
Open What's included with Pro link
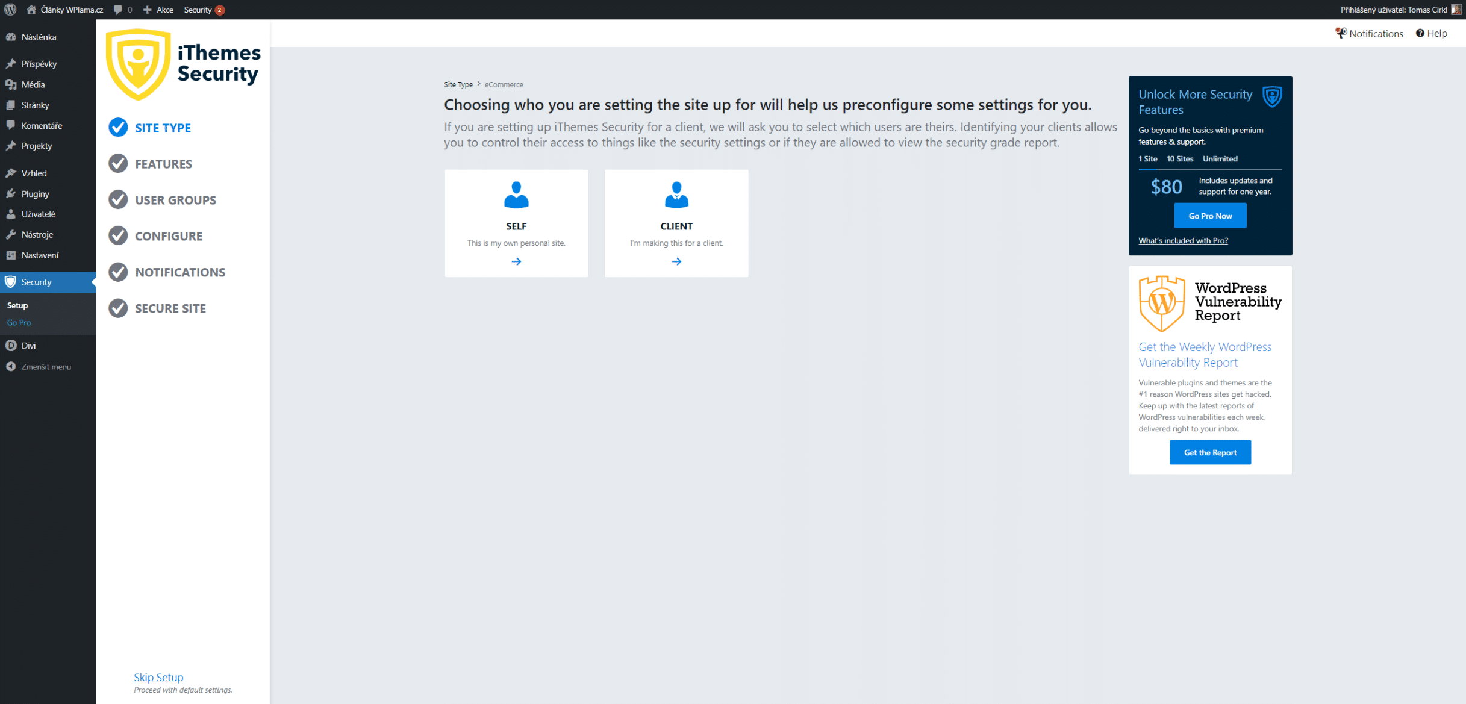tap(1183, 241)
